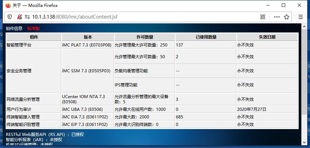Image resolution: width=310 pixels, height=148 pixels.
Task: Select the iMC PLAT 7.3 (E0703P08) cell
Action: tap(88, 45)
